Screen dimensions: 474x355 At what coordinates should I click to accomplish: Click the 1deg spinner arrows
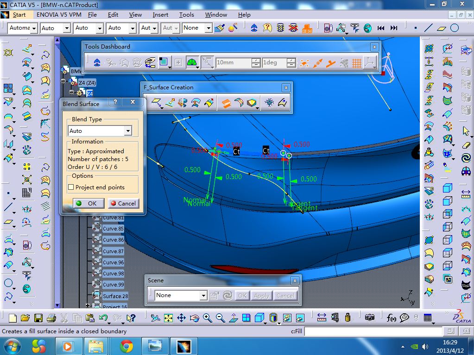[291, 62]
